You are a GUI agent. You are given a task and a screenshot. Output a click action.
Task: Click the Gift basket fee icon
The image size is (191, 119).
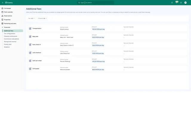click(30, 69)
